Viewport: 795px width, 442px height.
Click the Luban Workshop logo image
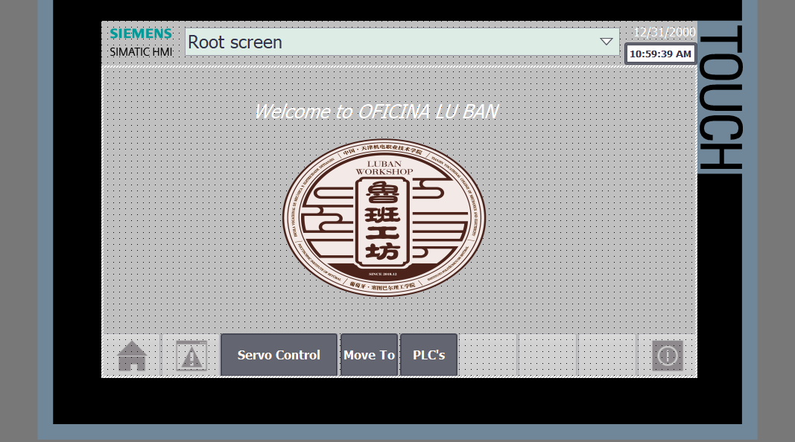(x=384, y=217)
